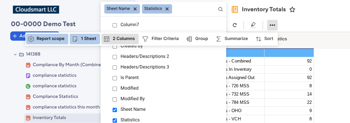Open the 00-0000 Demo Test workspace title

point(43,24)
